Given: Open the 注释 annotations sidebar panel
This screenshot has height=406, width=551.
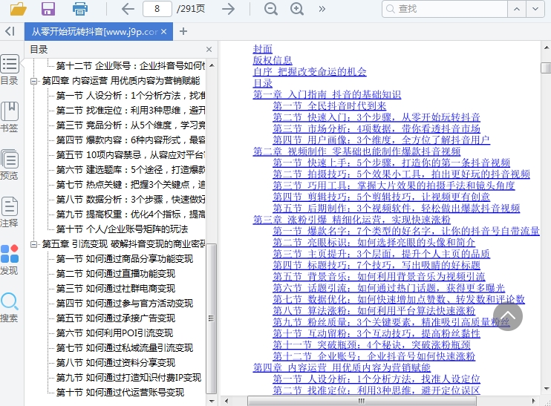Looking at the screenshot, I should coord(10,212).
